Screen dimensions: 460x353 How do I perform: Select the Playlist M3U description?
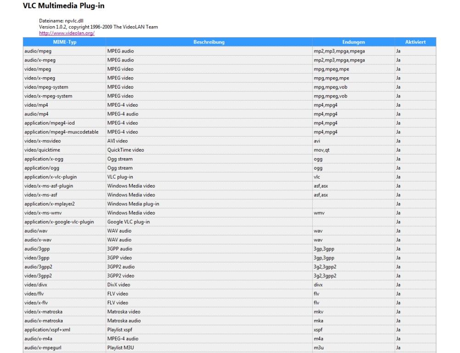[209, 347]
